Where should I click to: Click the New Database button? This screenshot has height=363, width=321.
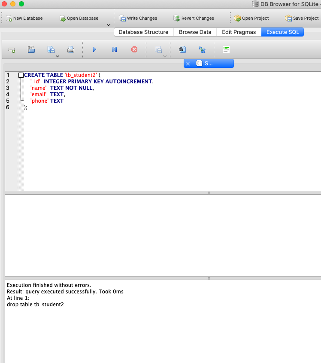pos(24,18)
